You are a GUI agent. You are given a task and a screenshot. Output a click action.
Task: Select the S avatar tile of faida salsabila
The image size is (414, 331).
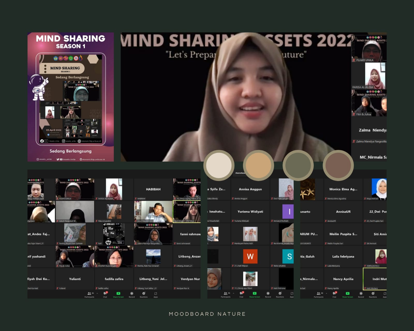click(282, 257)
